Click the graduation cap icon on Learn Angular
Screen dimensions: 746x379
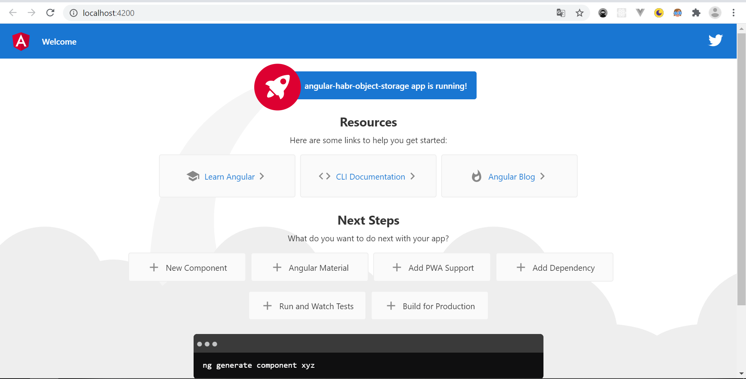(x=193, y=176)
